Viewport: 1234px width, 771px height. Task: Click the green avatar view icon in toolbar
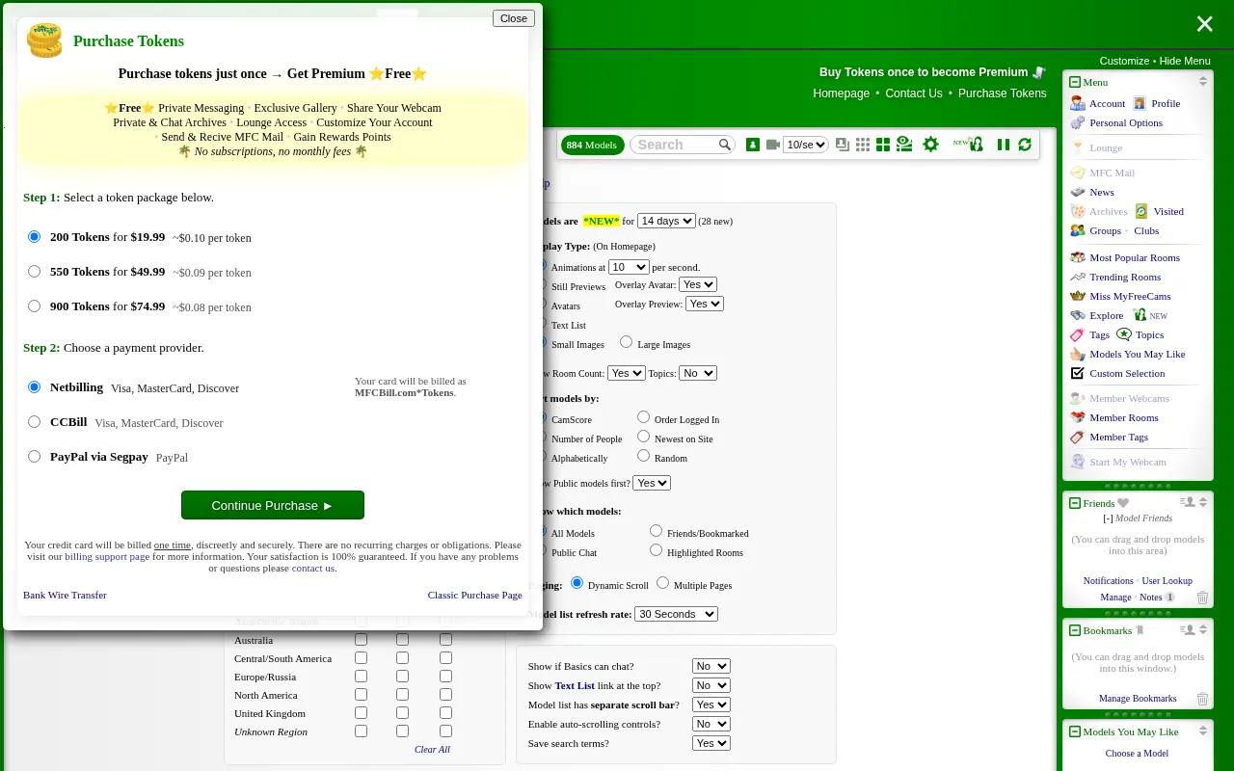pyautogui.click(x=753, y=145)
